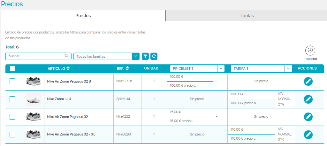Select reference Nike1232

[x=123, y=116]
